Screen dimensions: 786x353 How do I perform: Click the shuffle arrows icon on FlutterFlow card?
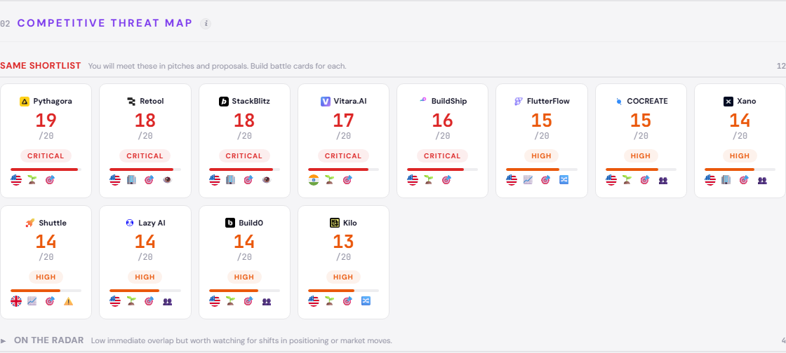click(564, 180)
